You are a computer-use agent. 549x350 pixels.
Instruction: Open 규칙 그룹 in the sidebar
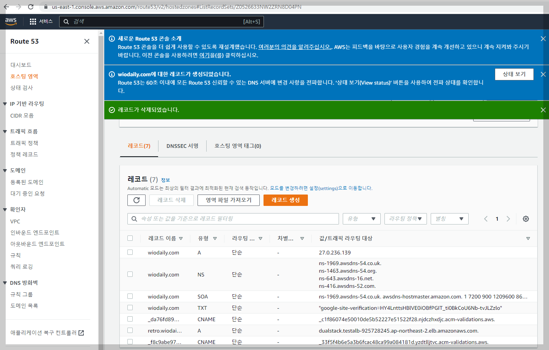click(22, 294)
